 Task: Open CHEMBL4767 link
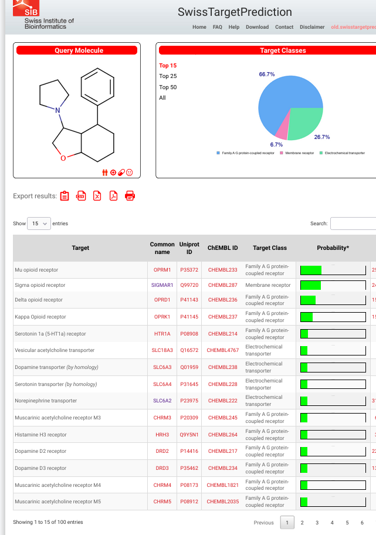[222, 350]
